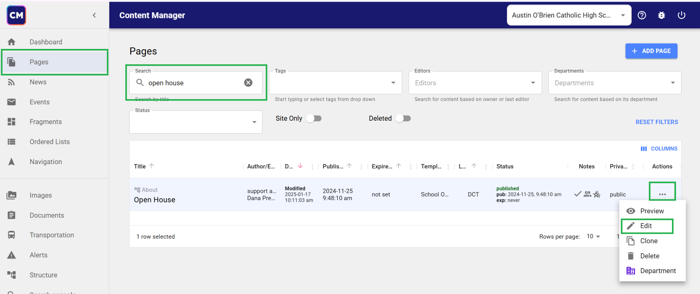Collapse the sidebar with the chevron arrow

[94, 15]
